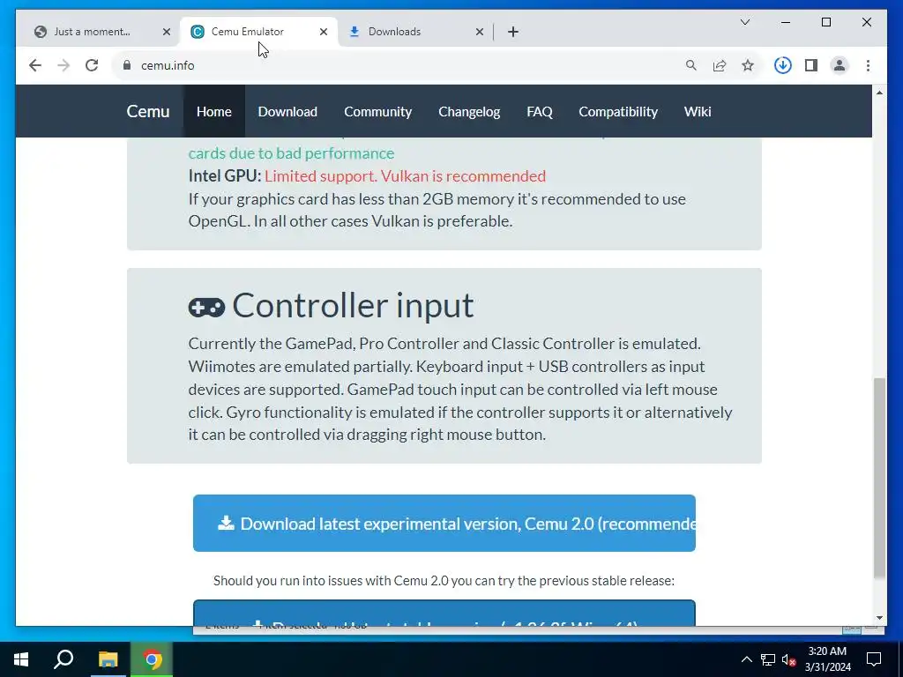Toggle the browser side panel
The height and width of the screenshot is (677, 903).
811,65
